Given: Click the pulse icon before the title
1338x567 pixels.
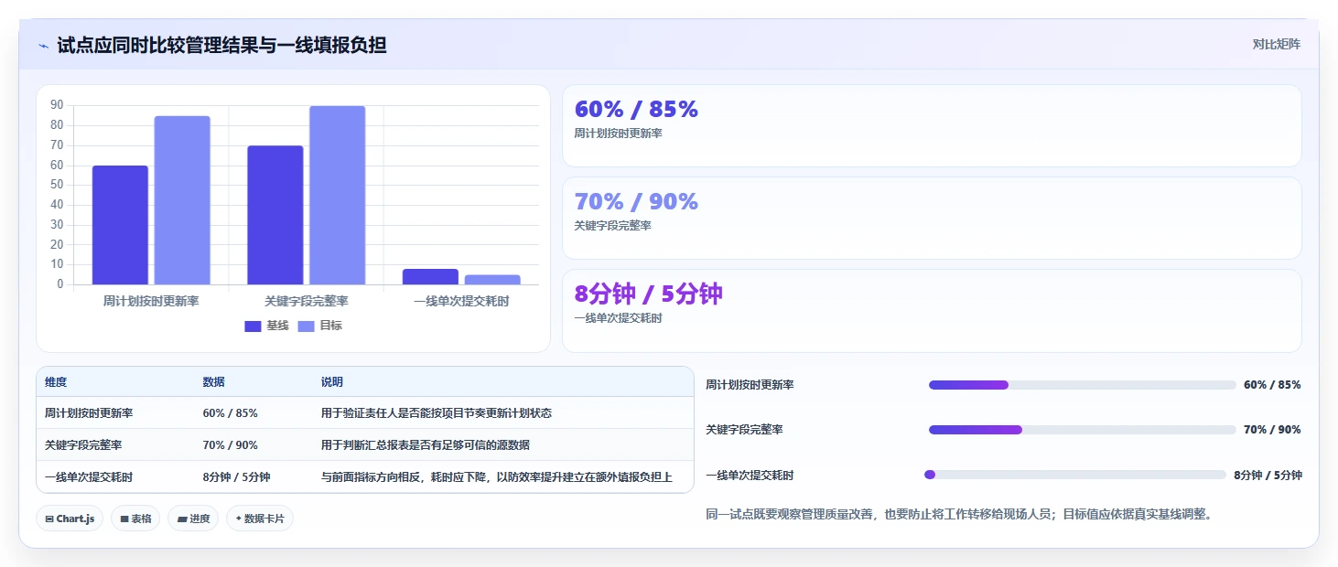Looking at the screenshot, I should coord(44,46).
